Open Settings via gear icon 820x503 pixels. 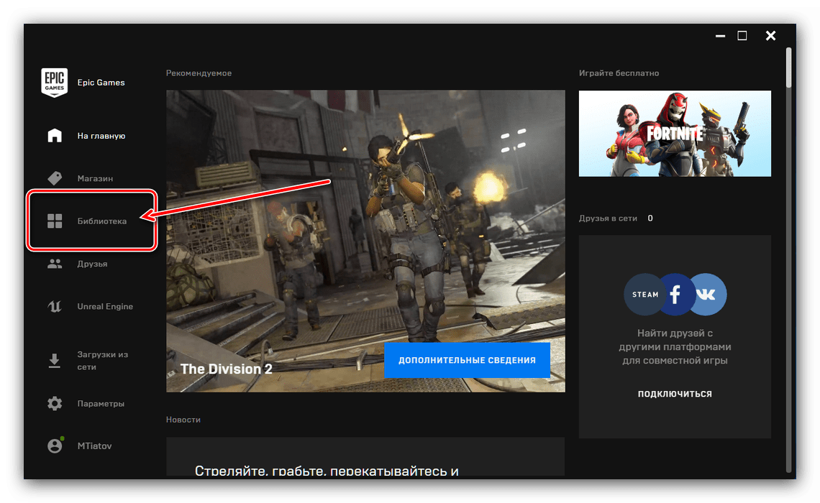(55, 404)
